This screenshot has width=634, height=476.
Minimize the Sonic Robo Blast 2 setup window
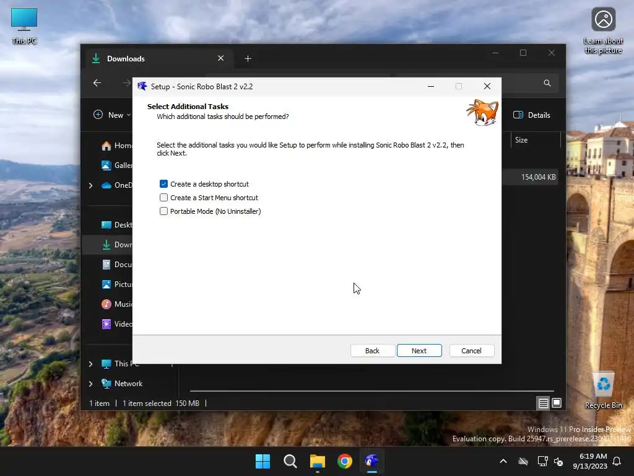(x=431, y=86)
